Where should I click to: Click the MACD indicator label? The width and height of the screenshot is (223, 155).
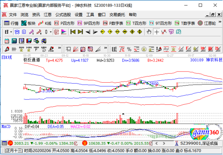pos(6,126)
